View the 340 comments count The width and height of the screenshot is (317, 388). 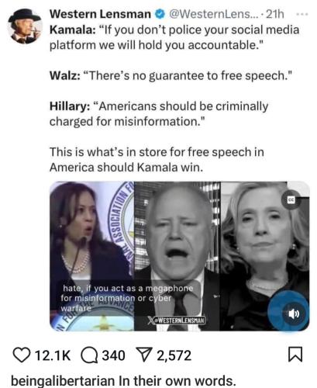[113, 355]
